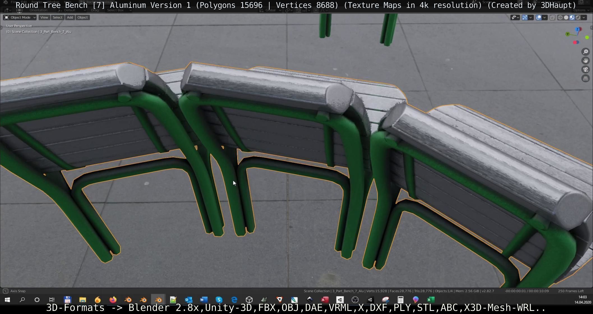Viewport: 593px width, 314px height.
Task: Click the Select menu button
Action: click(x=57, y=17)
